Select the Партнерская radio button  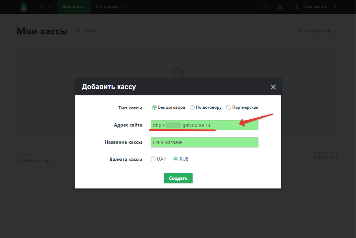(x=229, y=107)
